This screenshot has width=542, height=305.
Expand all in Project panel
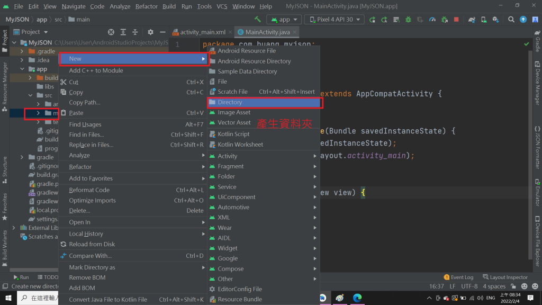pos(123,32)
